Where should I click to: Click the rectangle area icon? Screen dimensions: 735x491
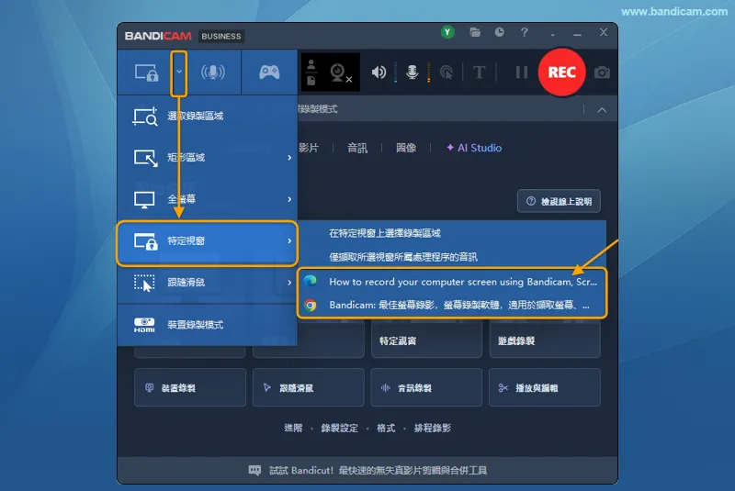[145, 158]
